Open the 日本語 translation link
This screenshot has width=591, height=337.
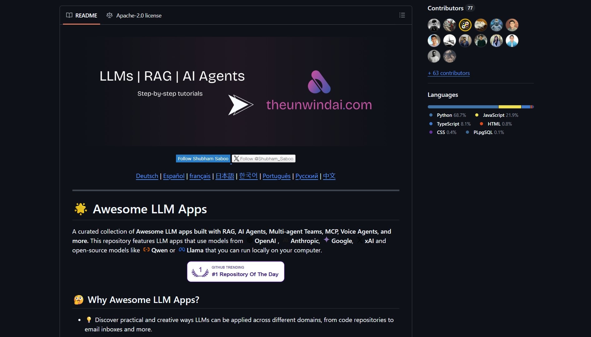point(225,176)
